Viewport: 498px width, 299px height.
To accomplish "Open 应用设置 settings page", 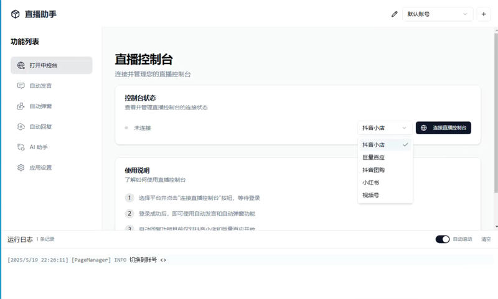I will [x=52, y=168].
